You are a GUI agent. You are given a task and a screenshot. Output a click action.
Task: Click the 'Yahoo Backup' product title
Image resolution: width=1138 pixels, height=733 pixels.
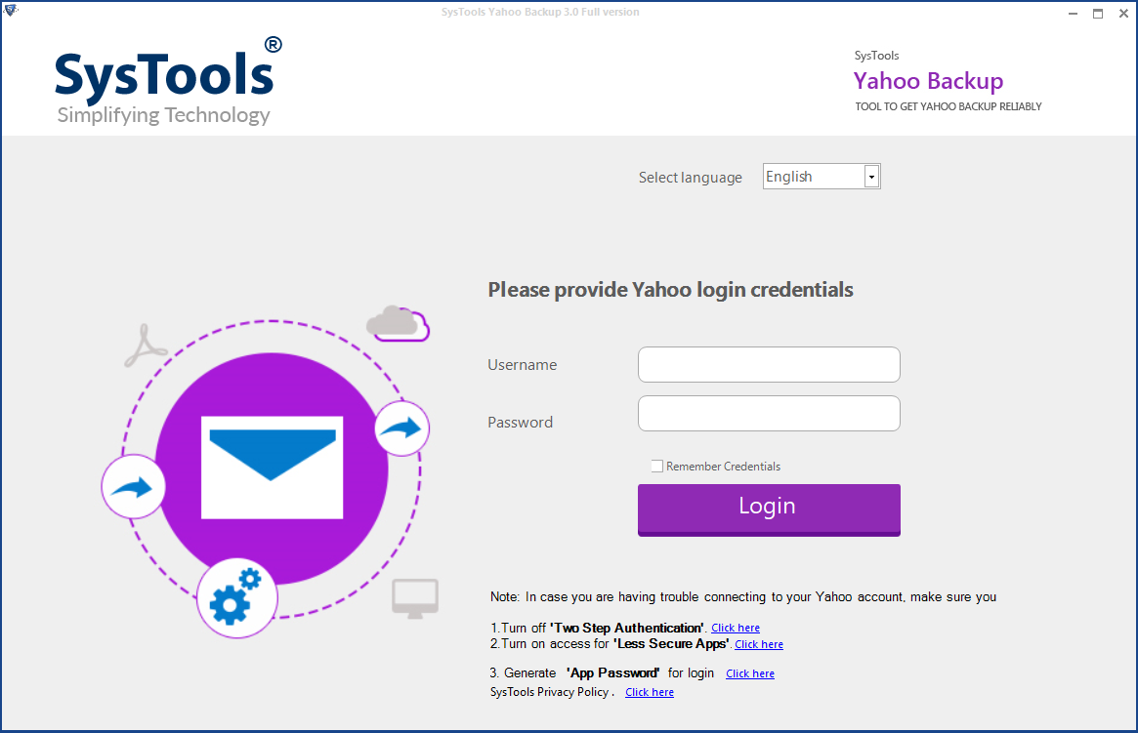(x=928, y=81)
